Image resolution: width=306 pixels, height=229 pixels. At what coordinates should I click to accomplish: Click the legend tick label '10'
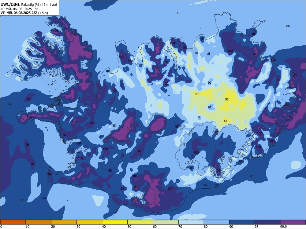(x=28, y=227)
